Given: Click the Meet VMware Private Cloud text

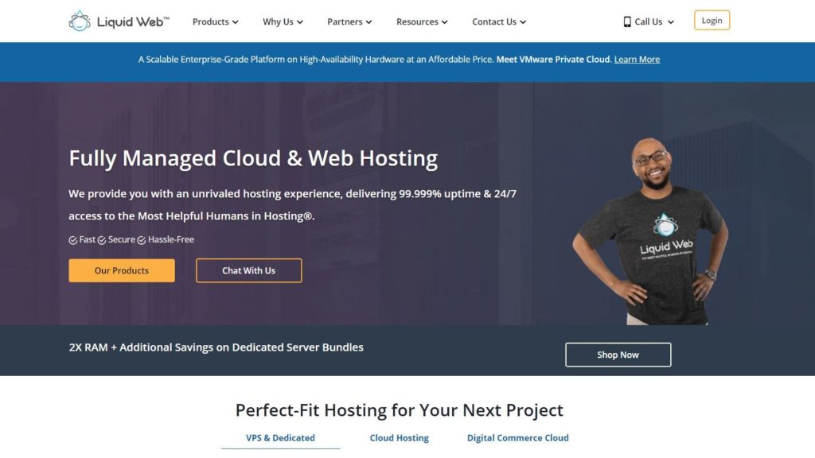Looking at the screenshot, I should click(554, 59).
